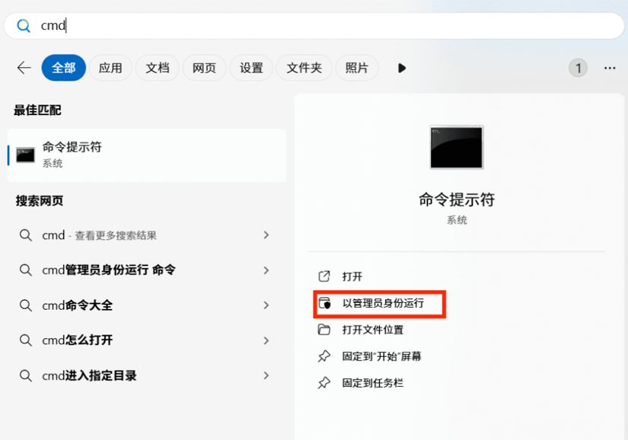This screenshot has height=440, width=628.
Task: Expand chevron for cmd命令大全 suggestion
Action: click(266, 305)
